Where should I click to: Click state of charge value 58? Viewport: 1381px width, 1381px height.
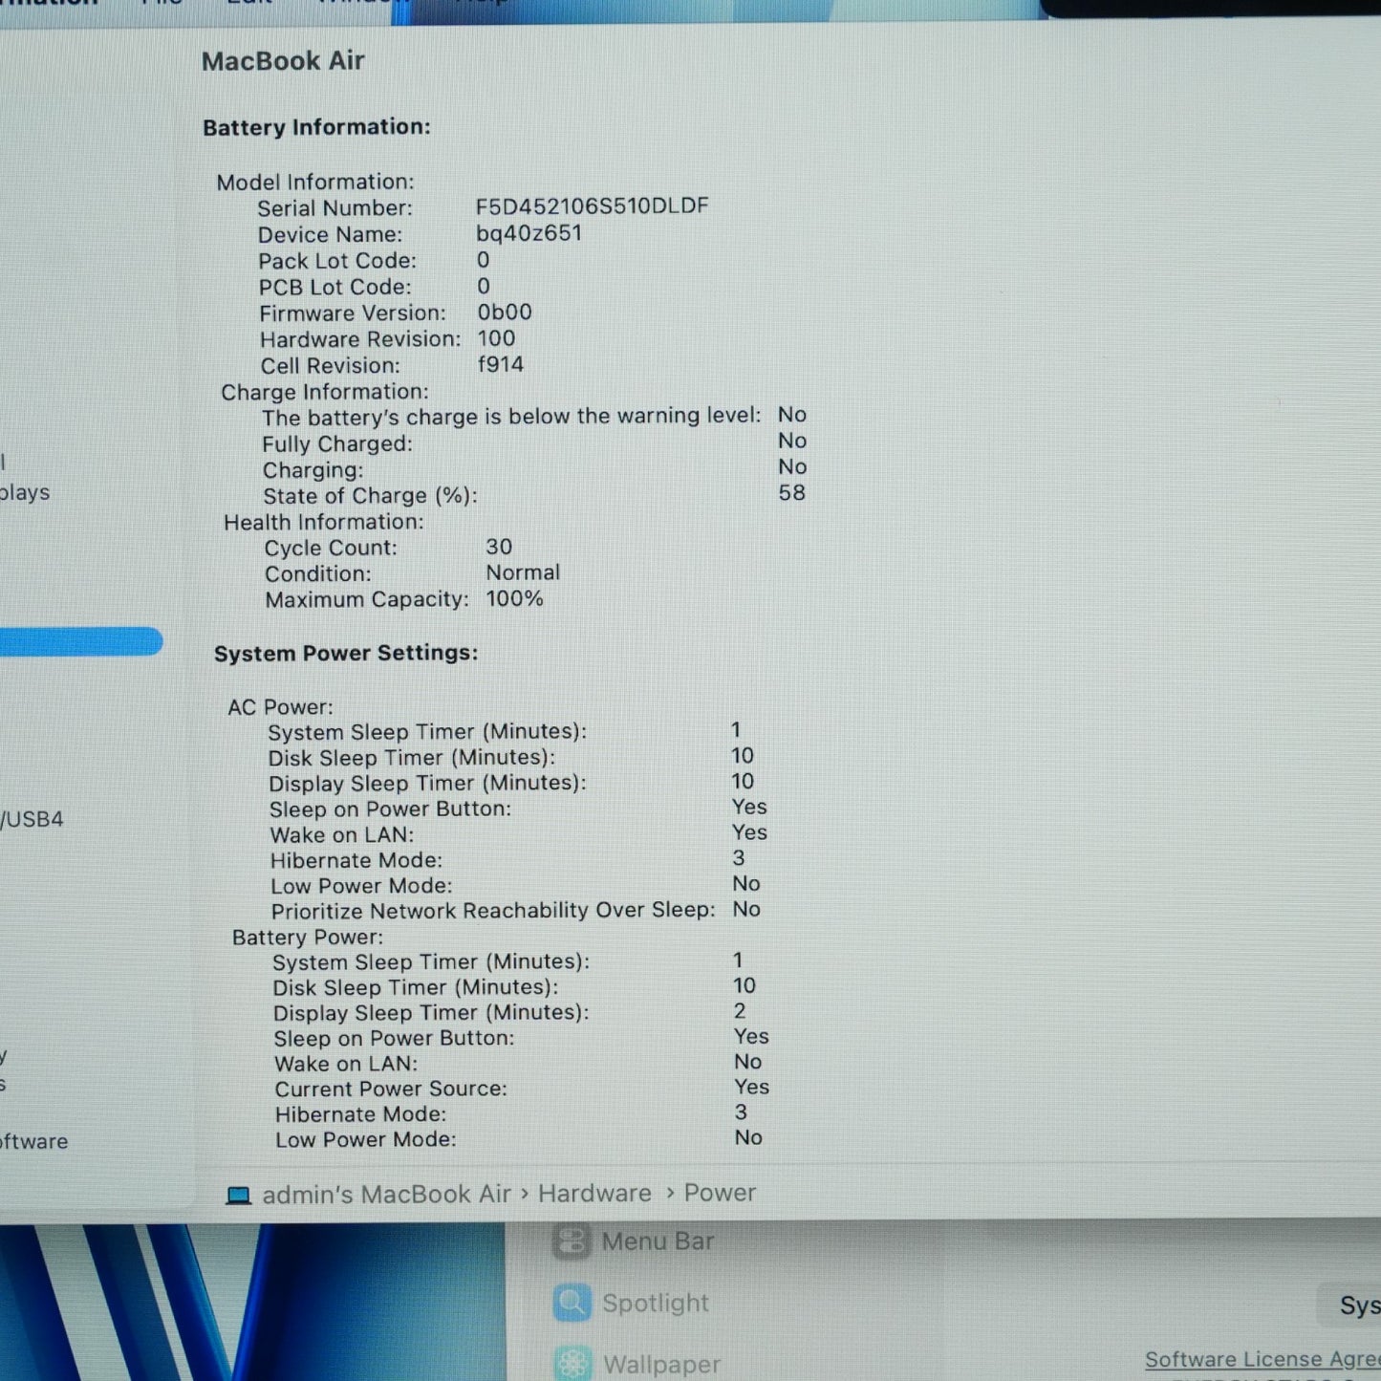pos(791,493)
